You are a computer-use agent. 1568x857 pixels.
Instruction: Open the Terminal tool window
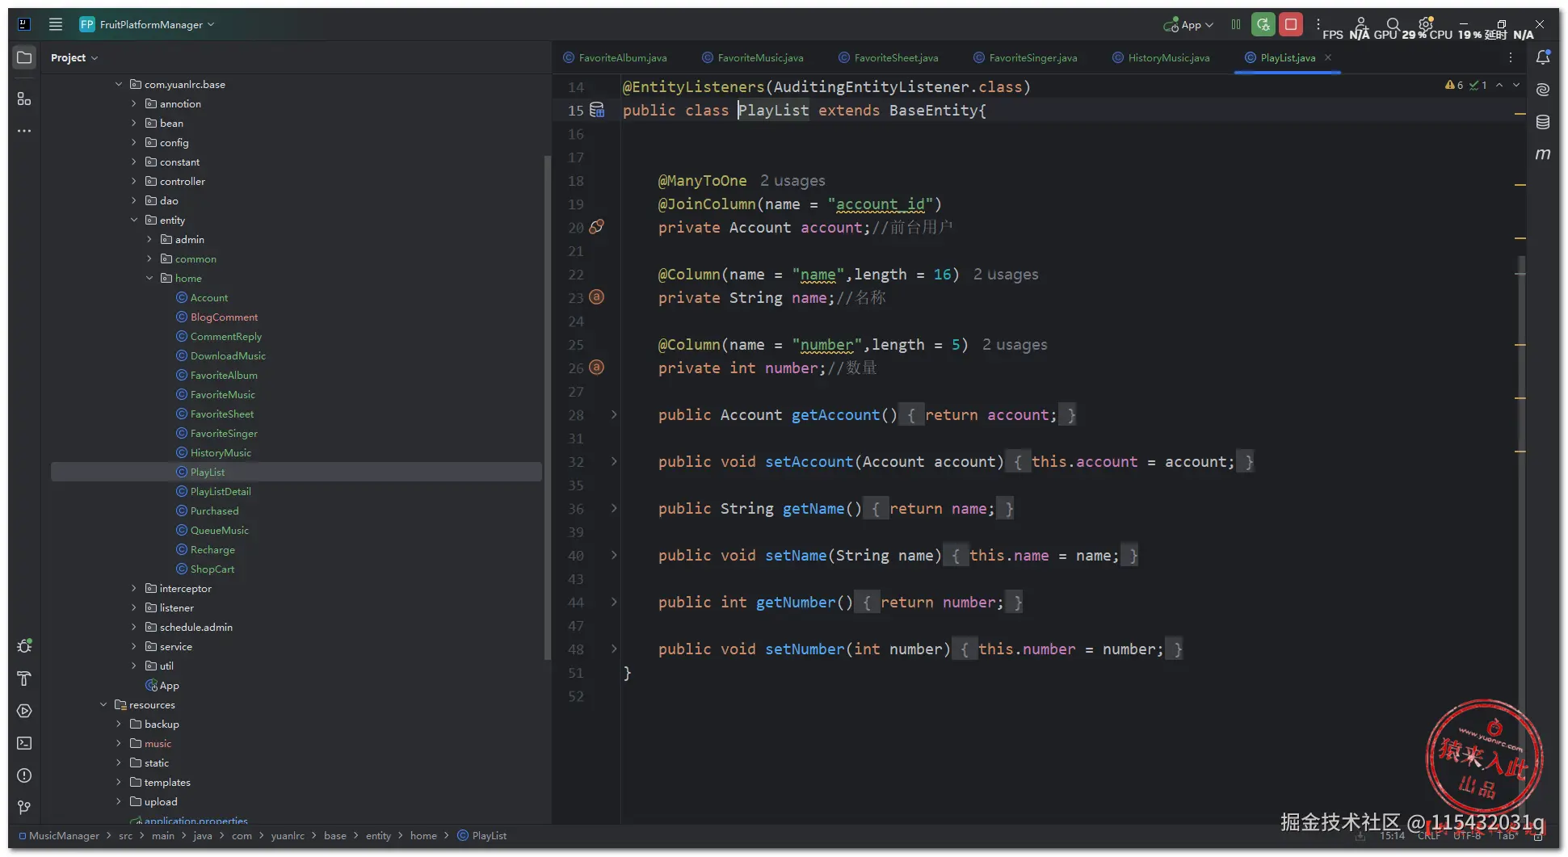[x=24, y=743]
